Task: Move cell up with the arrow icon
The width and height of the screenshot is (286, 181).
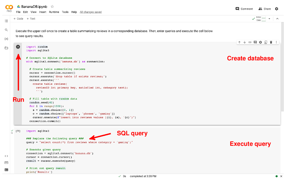Action: pos(239,42)
